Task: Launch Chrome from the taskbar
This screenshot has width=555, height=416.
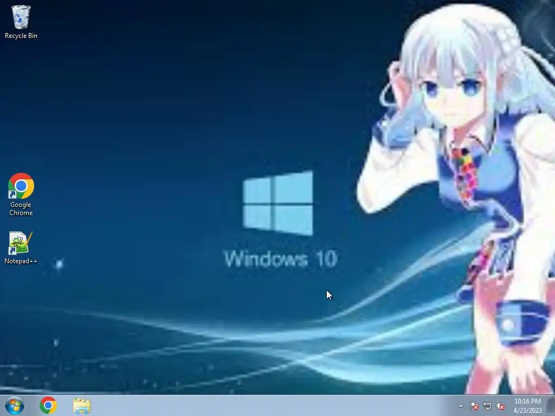Action: pos(48,405)
